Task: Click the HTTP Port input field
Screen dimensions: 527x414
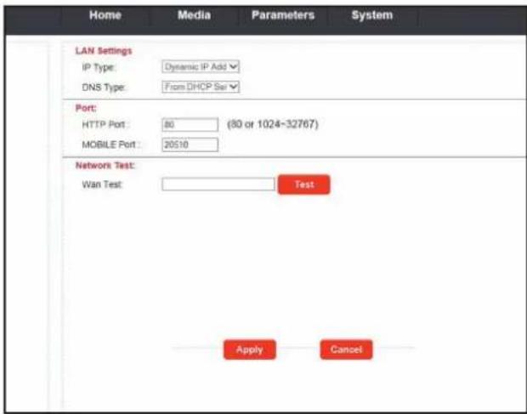Action: [190, 125]
